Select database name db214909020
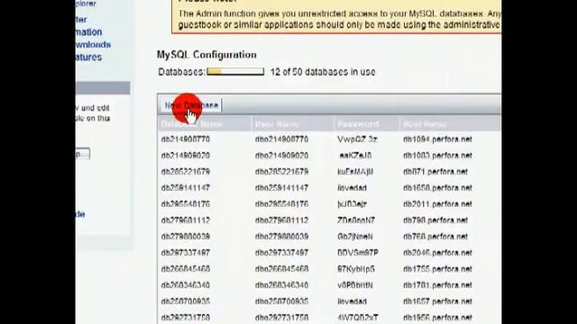The width and height of the screenshot is (577, 324). (186, 156)
